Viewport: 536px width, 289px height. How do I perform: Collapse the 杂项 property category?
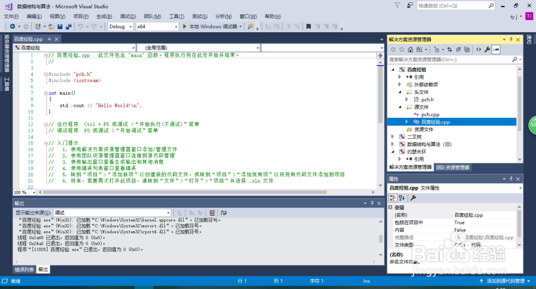pyautogui.click(x=390, y=208)
